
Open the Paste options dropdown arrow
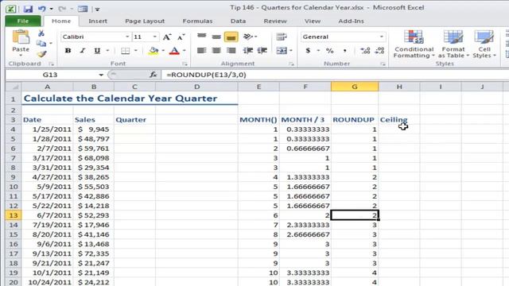(x=21, y=55)
